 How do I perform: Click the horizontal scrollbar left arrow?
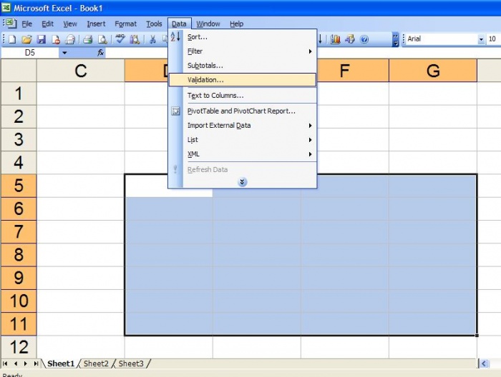[484, 363]
